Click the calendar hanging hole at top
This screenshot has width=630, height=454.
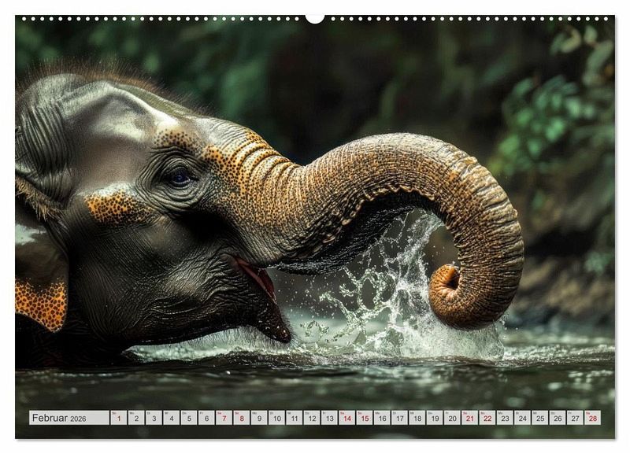315,17
